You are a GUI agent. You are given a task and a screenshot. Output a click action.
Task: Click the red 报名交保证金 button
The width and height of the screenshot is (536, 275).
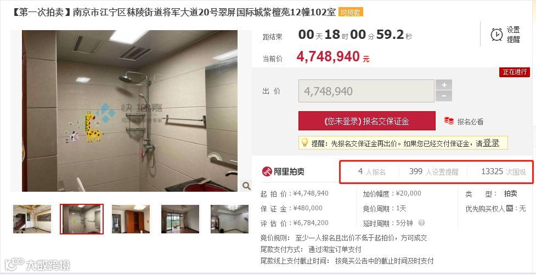tap(367, 121)
